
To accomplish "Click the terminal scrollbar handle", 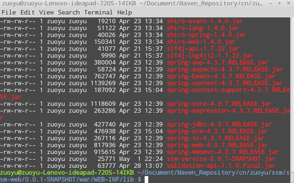I will pos(292,177).
